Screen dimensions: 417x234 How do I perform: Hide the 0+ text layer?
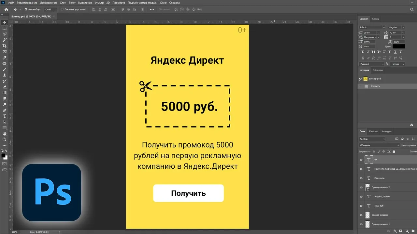(x=361, y=160)
